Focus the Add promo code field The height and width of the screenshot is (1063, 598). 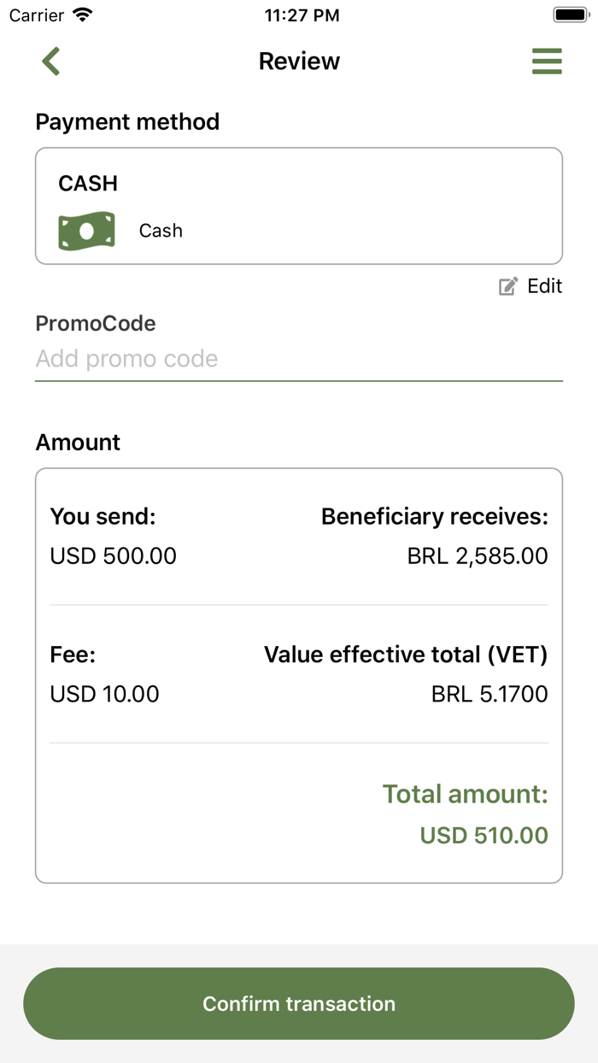coord(298,359)
